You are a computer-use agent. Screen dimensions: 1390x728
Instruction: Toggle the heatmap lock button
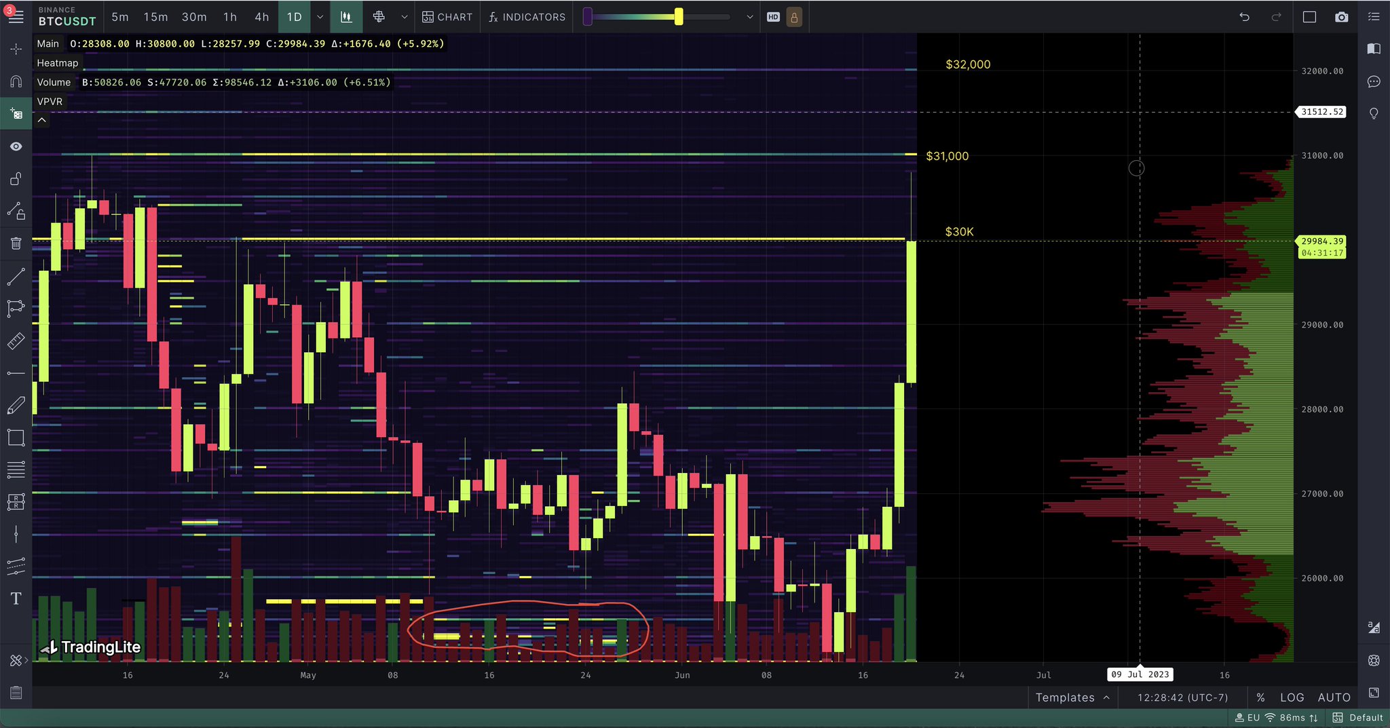pos(794,17)
